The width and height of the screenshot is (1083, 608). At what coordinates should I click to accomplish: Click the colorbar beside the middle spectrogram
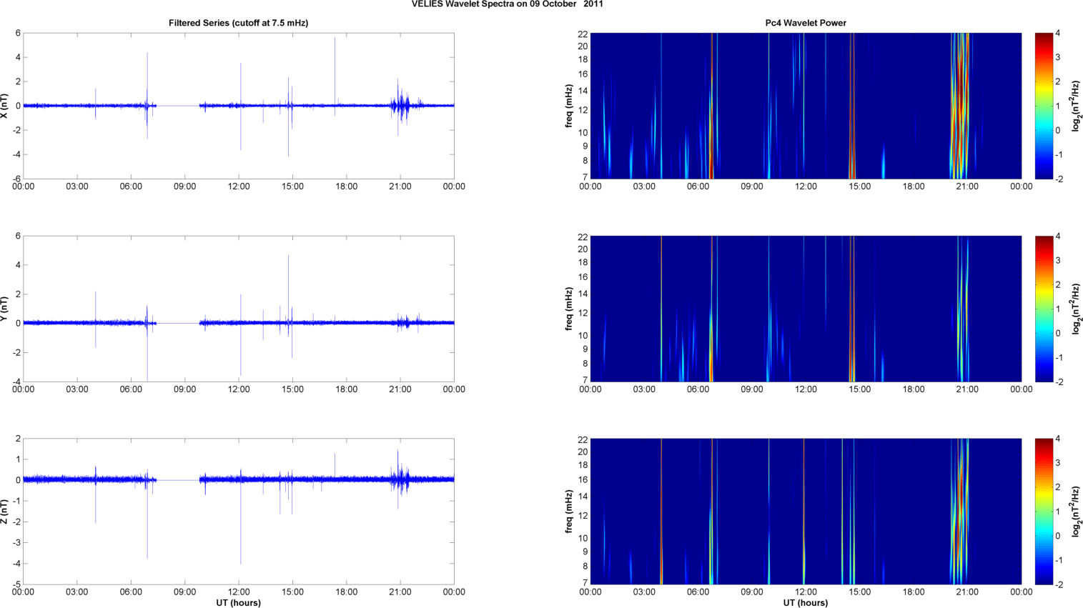coord(1044,309)
